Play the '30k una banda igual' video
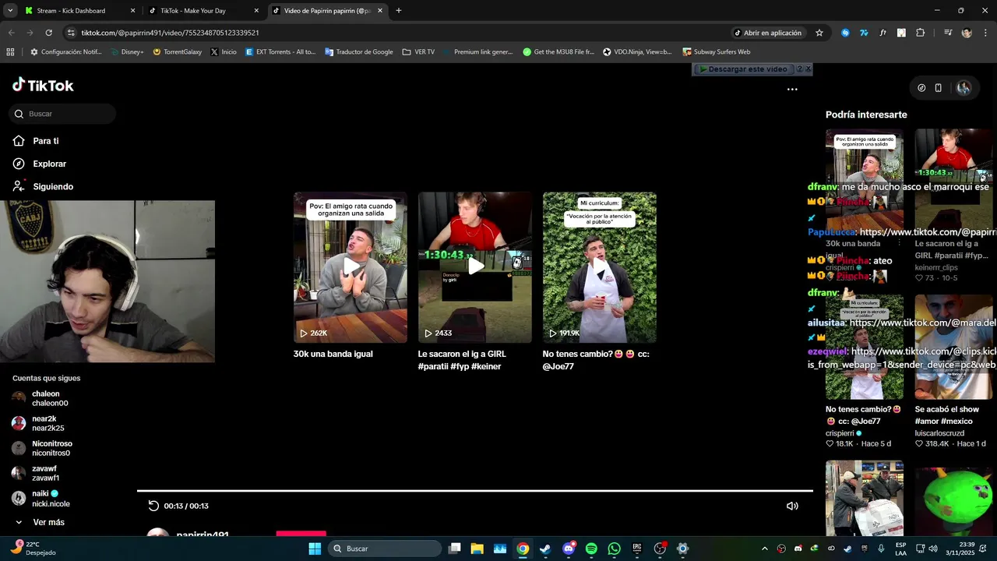The image size is (997, 561). pos(351,267)
